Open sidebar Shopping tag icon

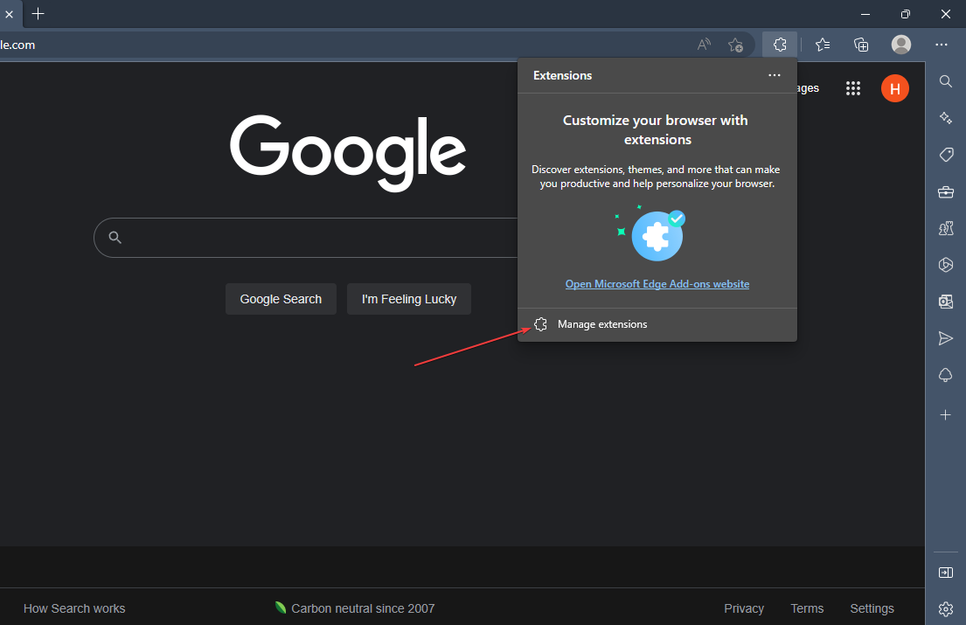click(946, 155)
